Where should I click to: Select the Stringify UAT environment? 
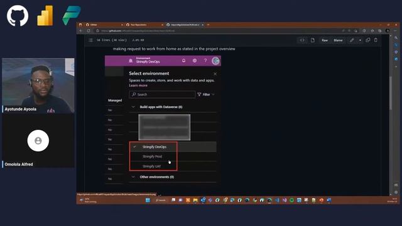pos(173,166)
